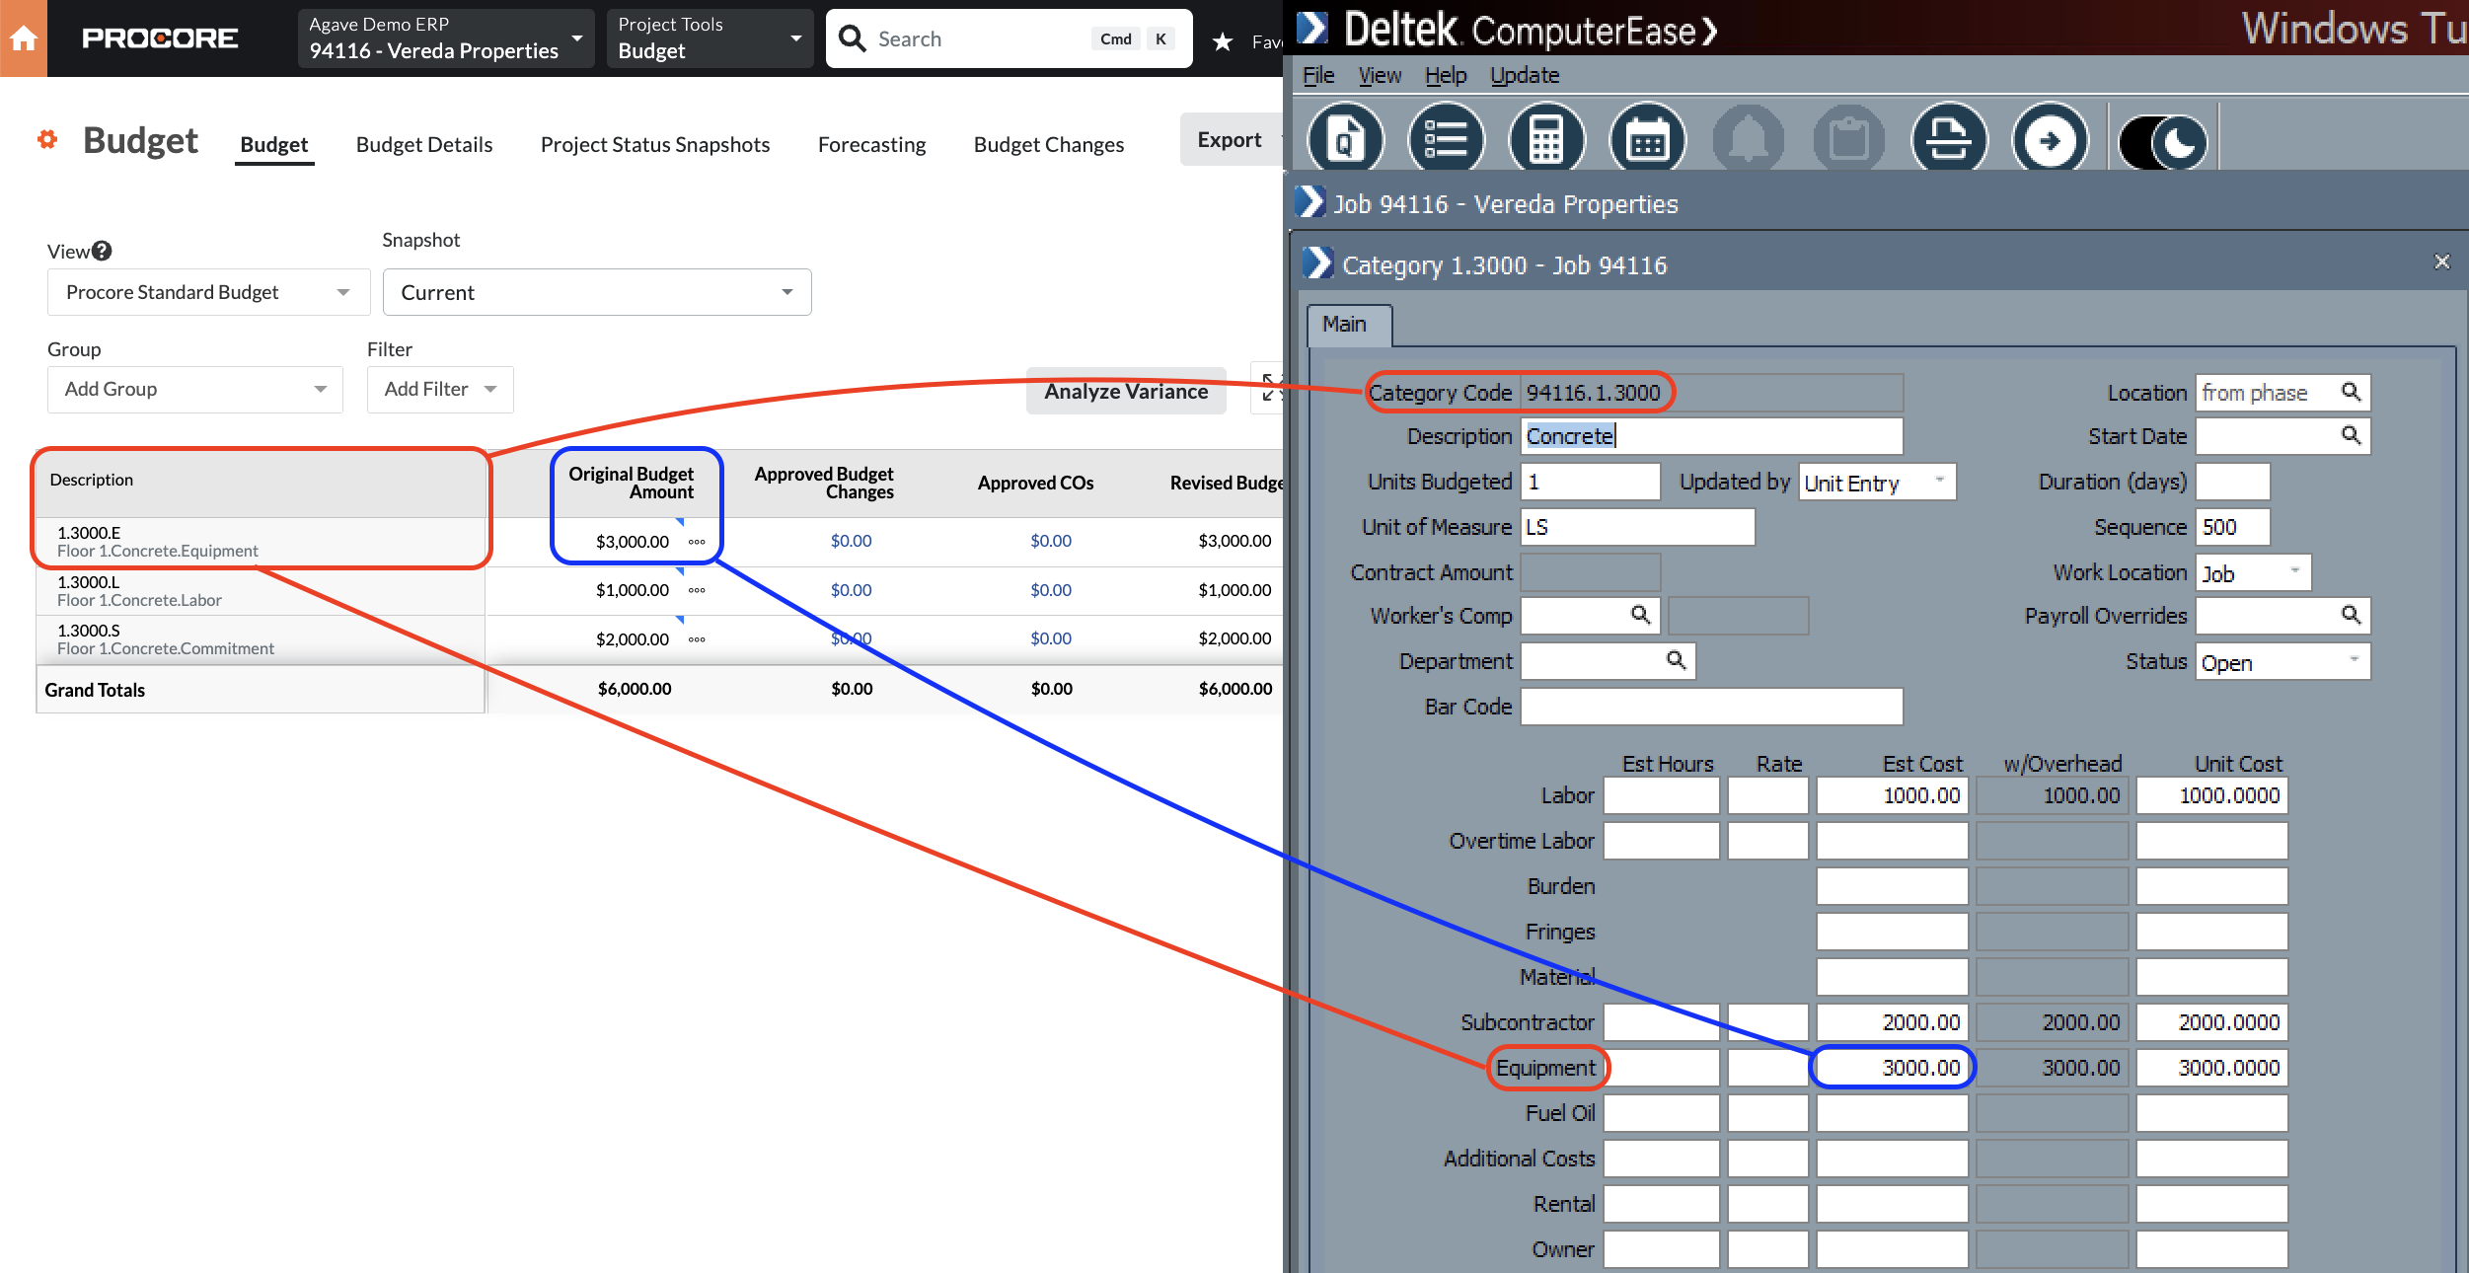Open the Work Location Job dropdown
This screenshot has width=2469, height=1273.
(x=2253, y=573)
